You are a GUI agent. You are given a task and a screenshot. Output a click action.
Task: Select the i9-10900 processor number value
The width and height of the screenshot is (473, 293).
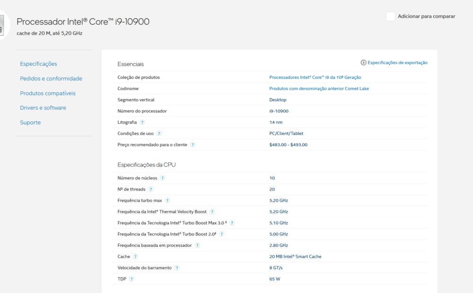point(279,111)
